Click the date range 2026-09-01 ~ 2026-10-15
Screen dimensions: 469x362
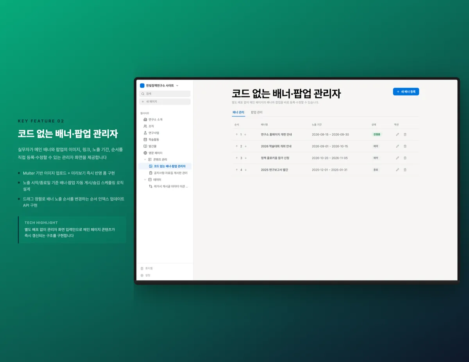pyautogui.click(x=330, y=146)
